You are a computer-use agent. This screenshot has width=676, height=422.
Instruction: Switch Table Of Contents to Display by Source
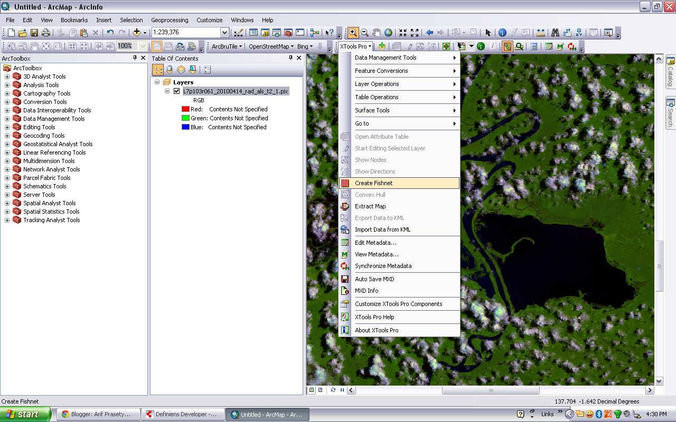pyautogui.click(x=169, y=69)
